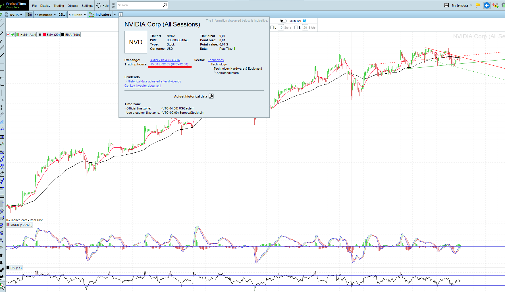
Task: Select the pencil freehand drawing tool
Action: pos(2,174)
